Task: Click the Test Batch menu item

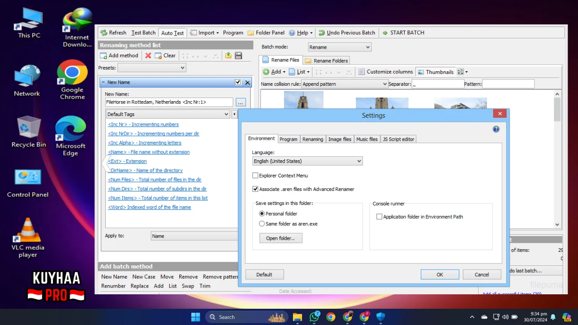Action: (x=144, y=32)
